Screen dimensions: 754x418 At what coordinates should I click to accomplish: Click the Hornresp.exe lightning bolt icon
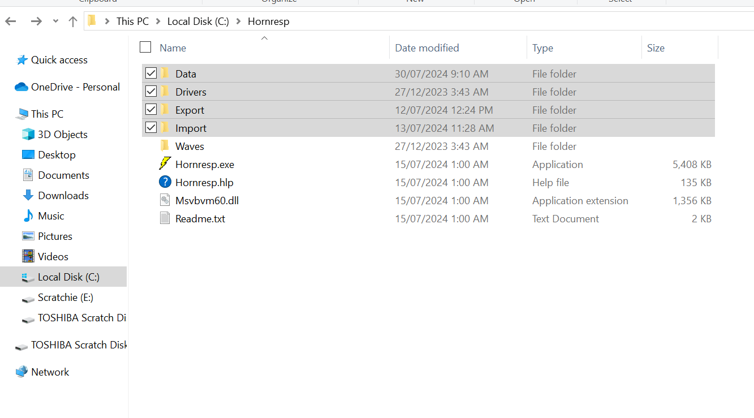tap(165, 164)
